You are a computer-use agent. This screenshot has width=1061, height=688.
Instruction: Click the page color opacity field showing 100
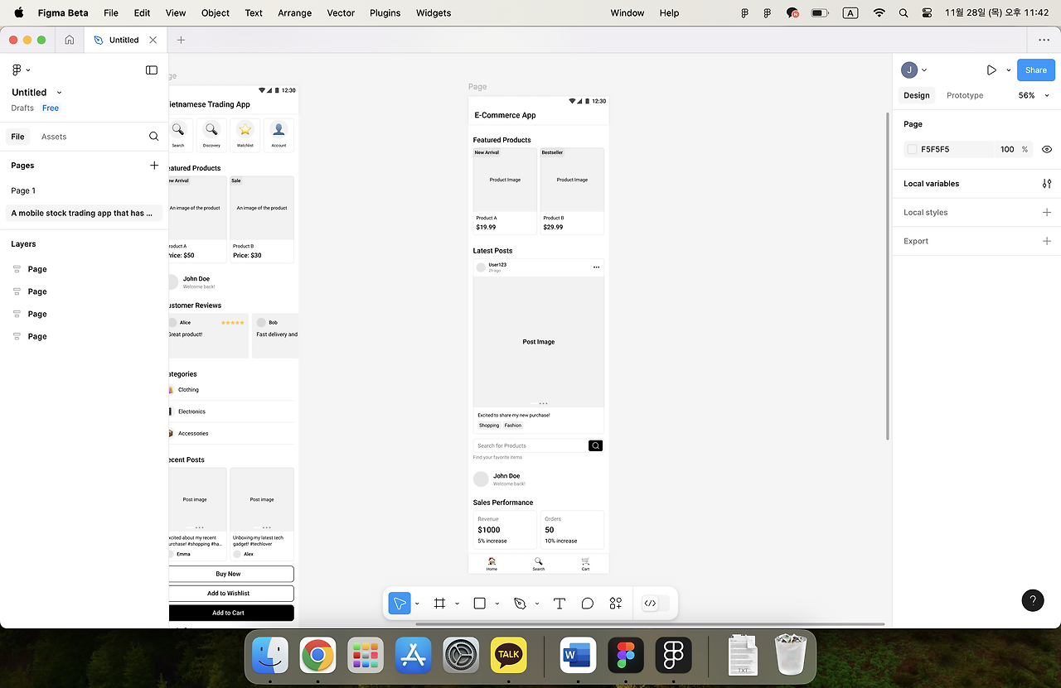(x=1007, y=150)
